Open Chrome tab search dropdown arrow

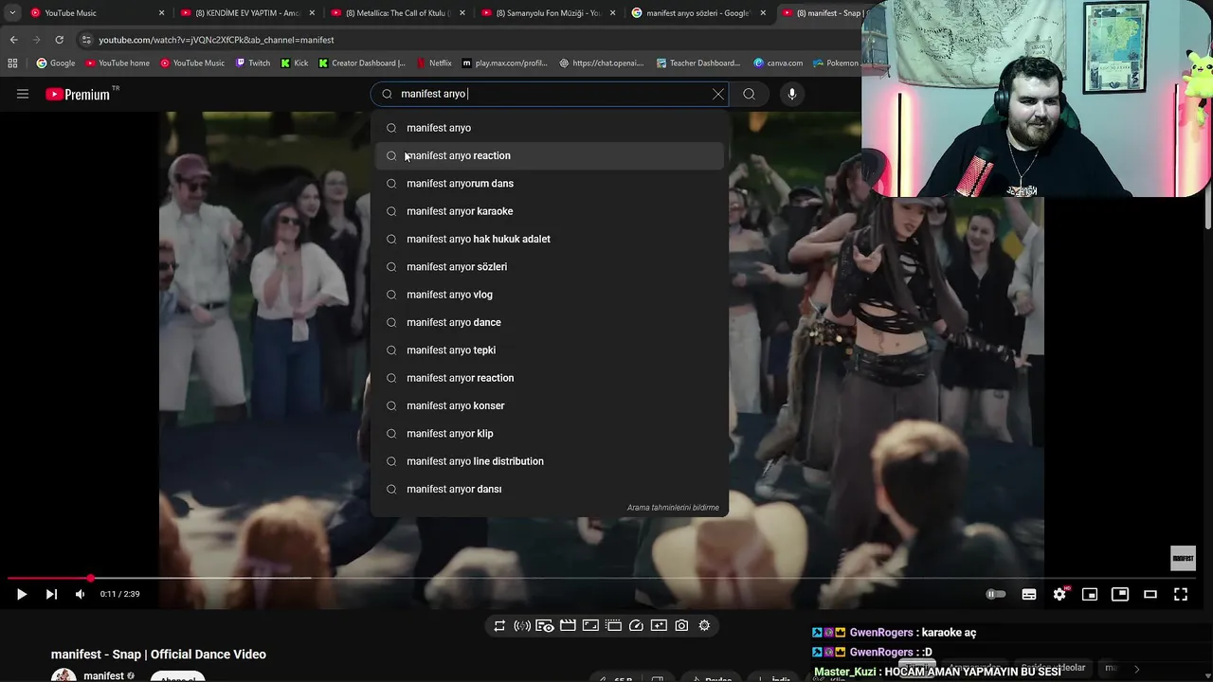point(12,13)
